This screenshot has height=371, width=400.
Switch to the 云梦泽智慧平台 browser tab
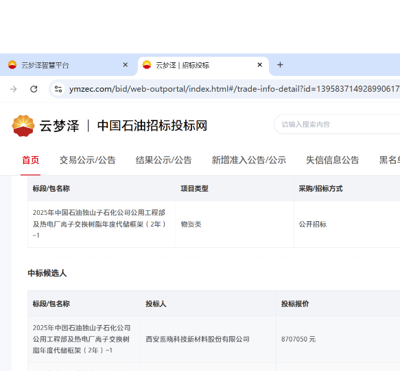(x=68, y=65)
